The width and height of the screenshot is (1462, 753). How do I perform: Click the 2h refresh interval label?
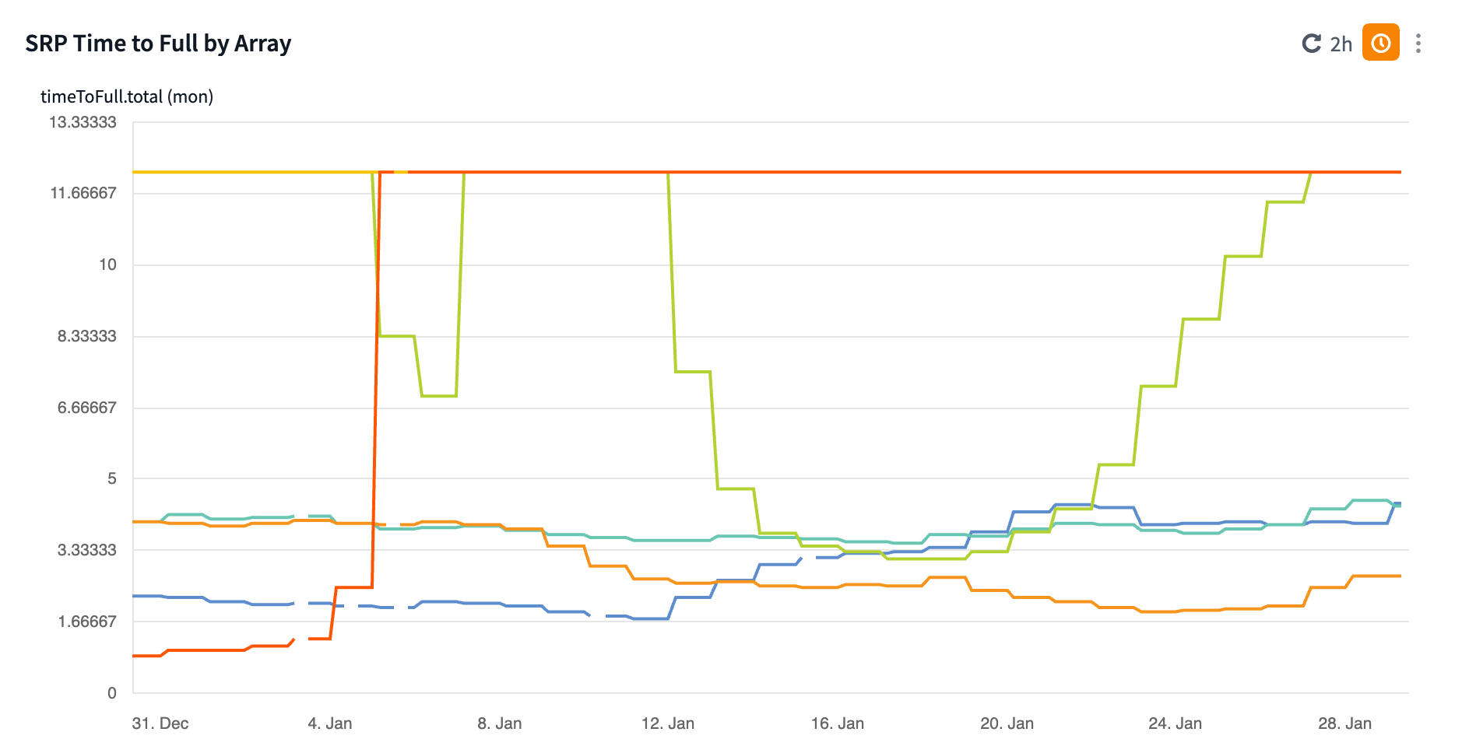click(x=1341, y=44)
